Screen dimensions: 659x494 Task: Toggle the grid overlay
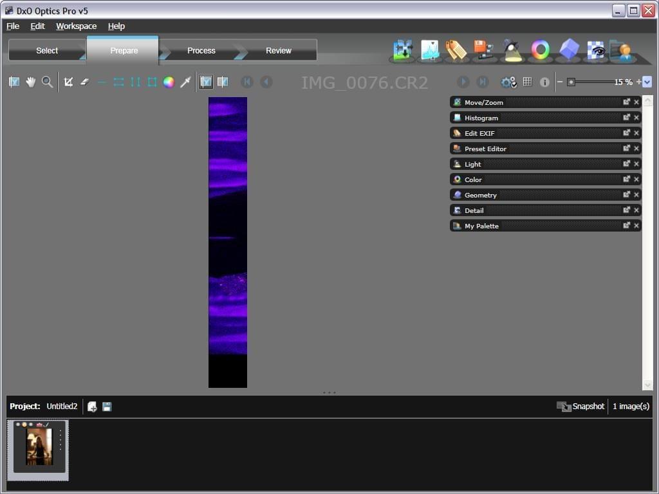pyautogui.click(x=528, y=82)
